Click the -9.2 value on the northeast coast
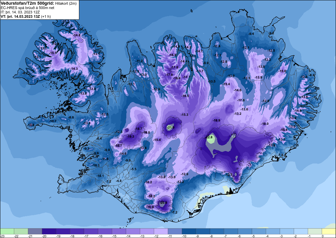 [271, 33]
